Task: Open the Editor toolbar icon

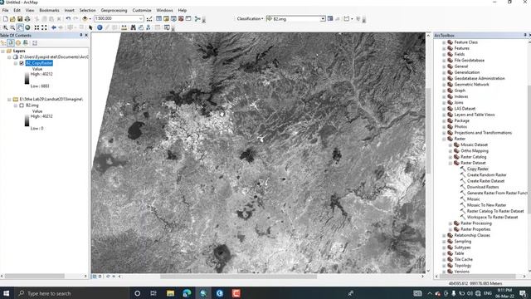Action: (149, 19)
